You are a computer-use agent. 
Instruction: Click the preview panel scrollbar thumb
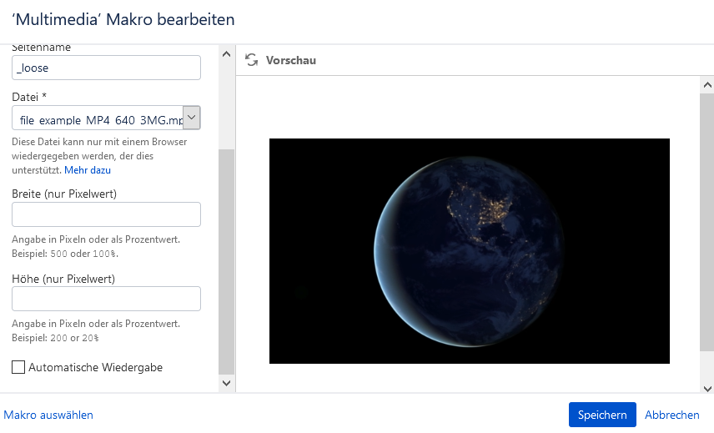click(x=707, y=223)
